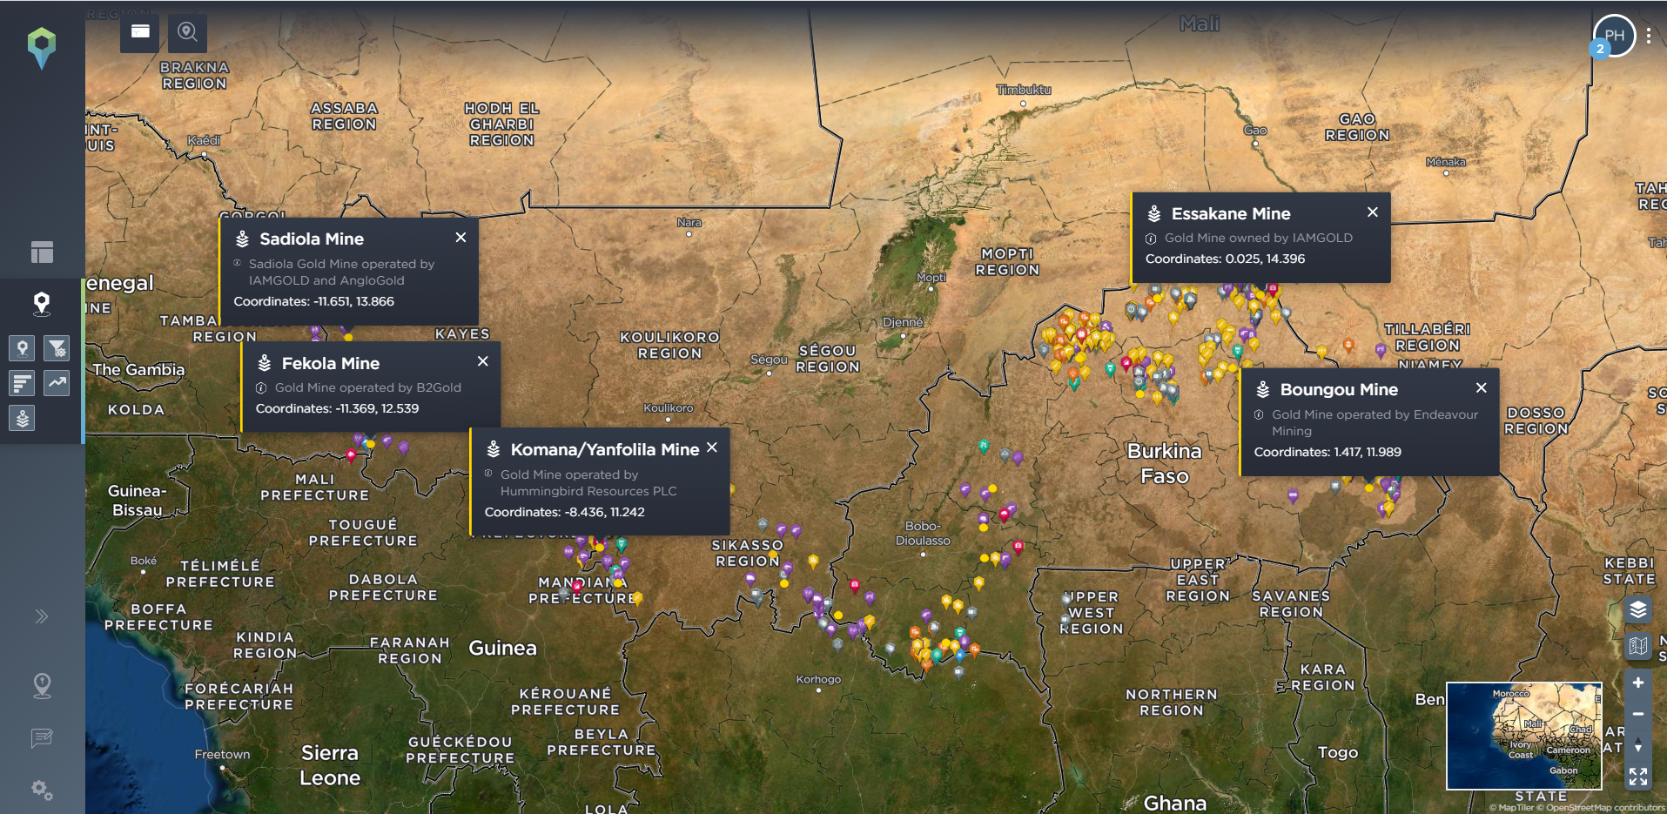
Task: Click the Boungou Mine popup title
Action: tap(1339, 389)
